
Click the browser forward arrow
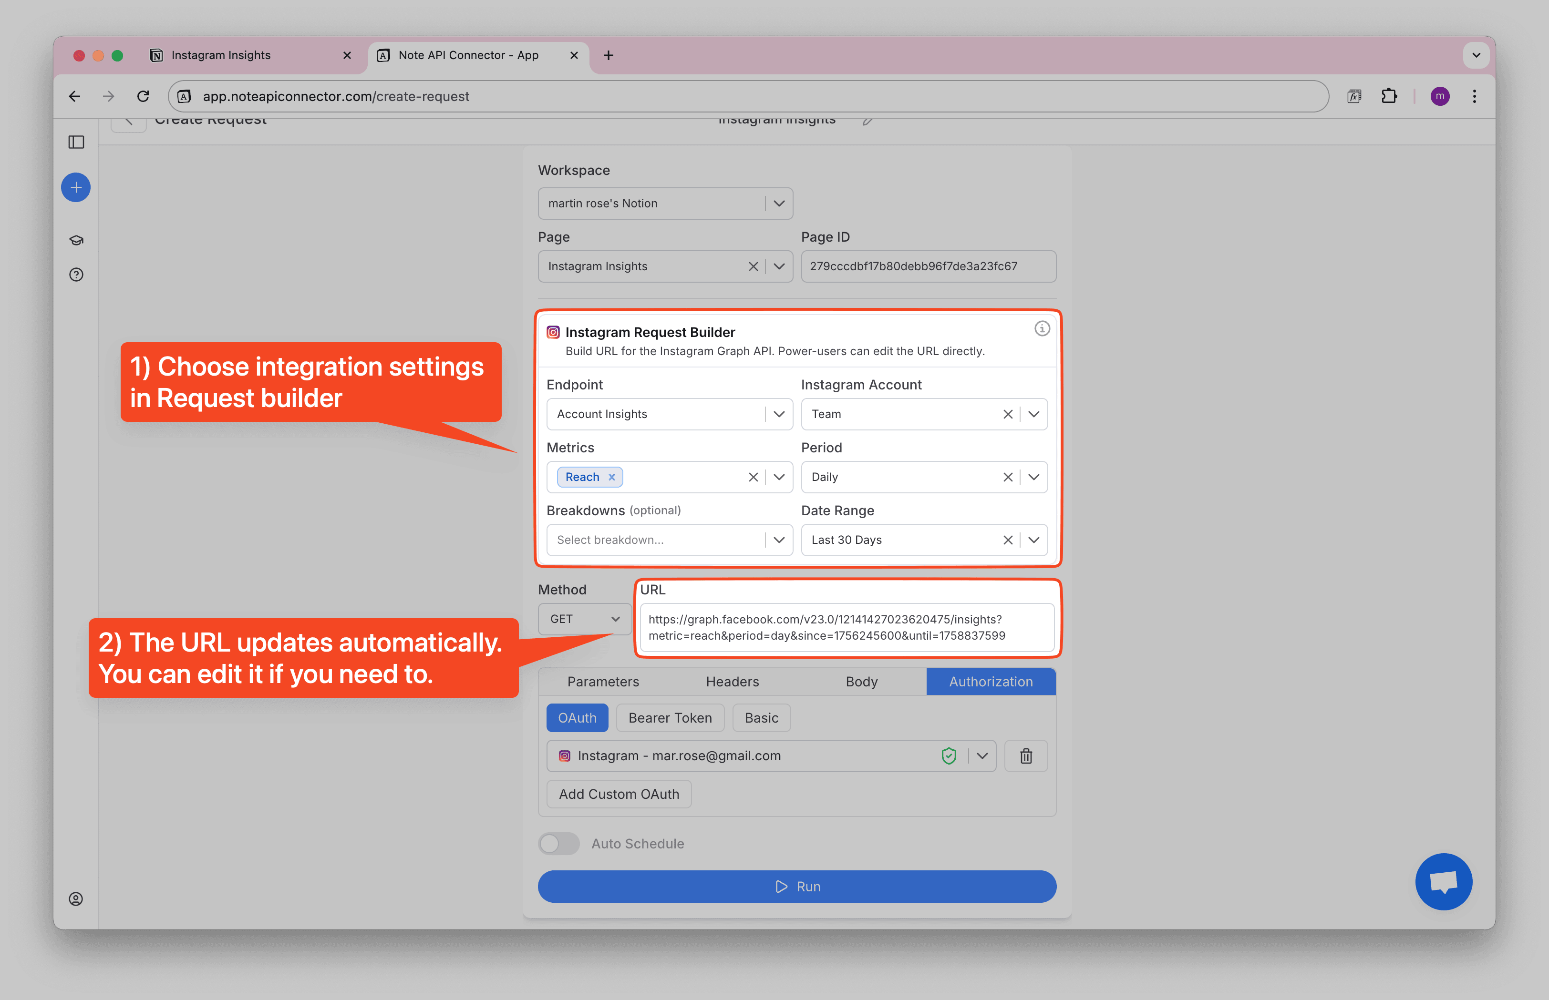coord(109,96)
